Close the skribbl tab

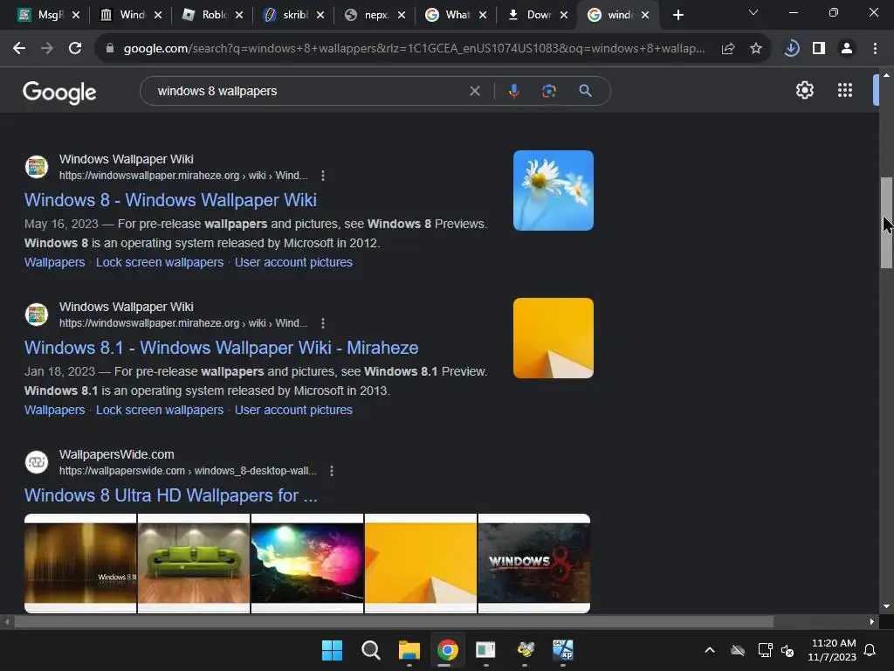pos(320,15)
